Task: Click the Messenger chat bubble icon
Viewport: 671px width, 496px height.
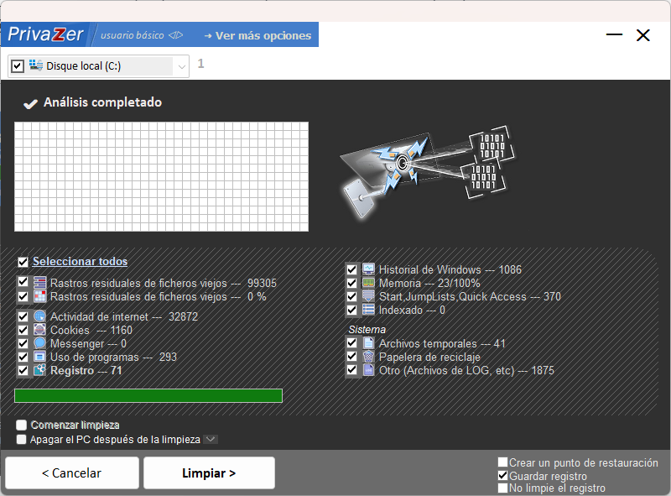Action: pyautogui.click(x=39, y=343)
